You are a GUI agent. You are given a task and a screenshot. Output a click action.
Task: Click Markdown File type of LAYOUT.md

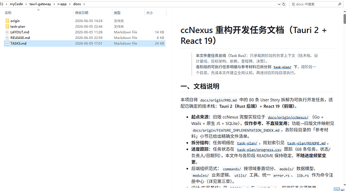[x=125, y=32]
